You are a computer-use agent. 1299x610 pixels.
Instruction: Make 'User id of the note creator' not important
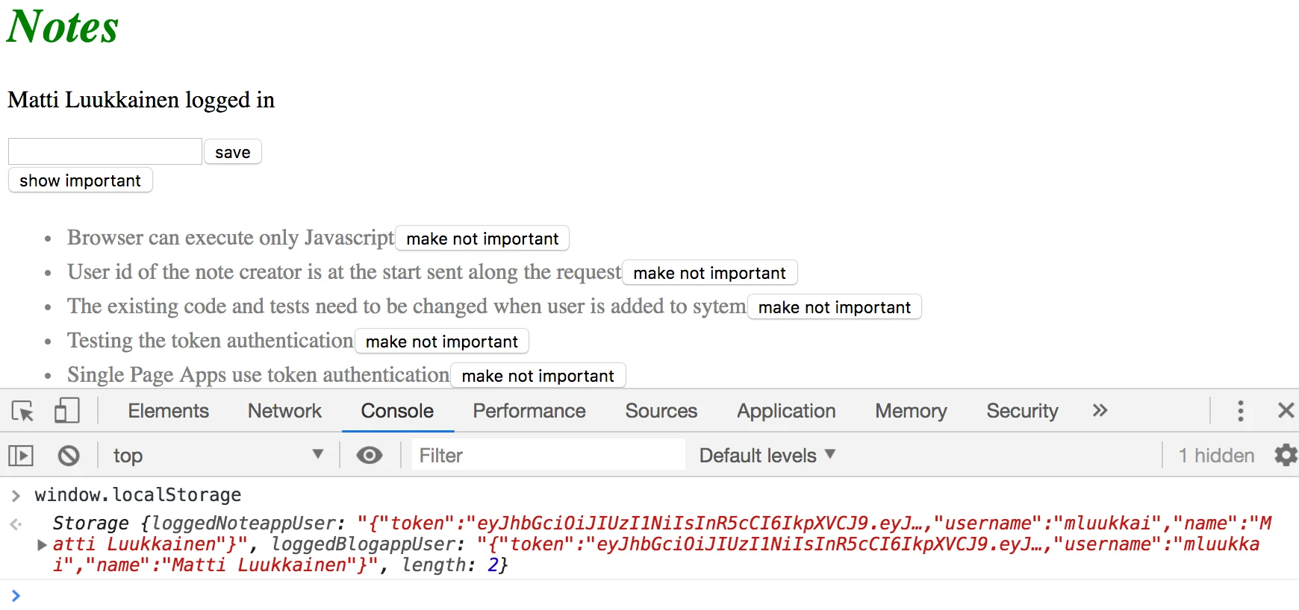(x=709, y=273)
